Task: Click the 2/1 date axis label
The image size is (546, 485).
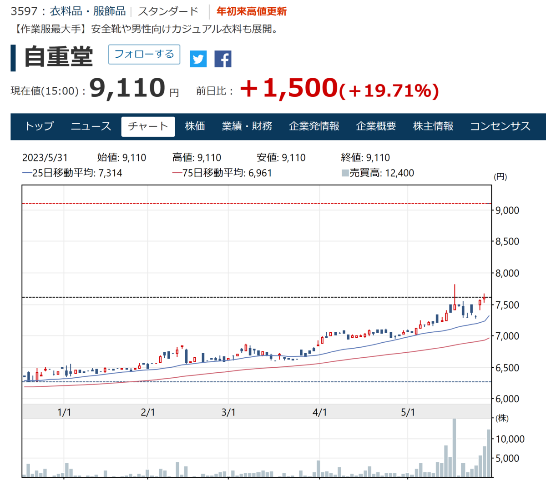Action: [x=148, y=412]
